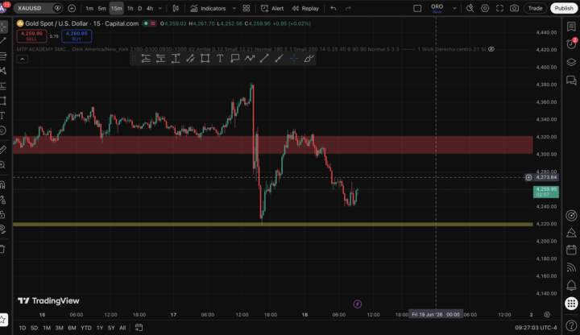Click the undo arrow
The height and width of the screenshot is (335, 580).
[x=333, y=8]
